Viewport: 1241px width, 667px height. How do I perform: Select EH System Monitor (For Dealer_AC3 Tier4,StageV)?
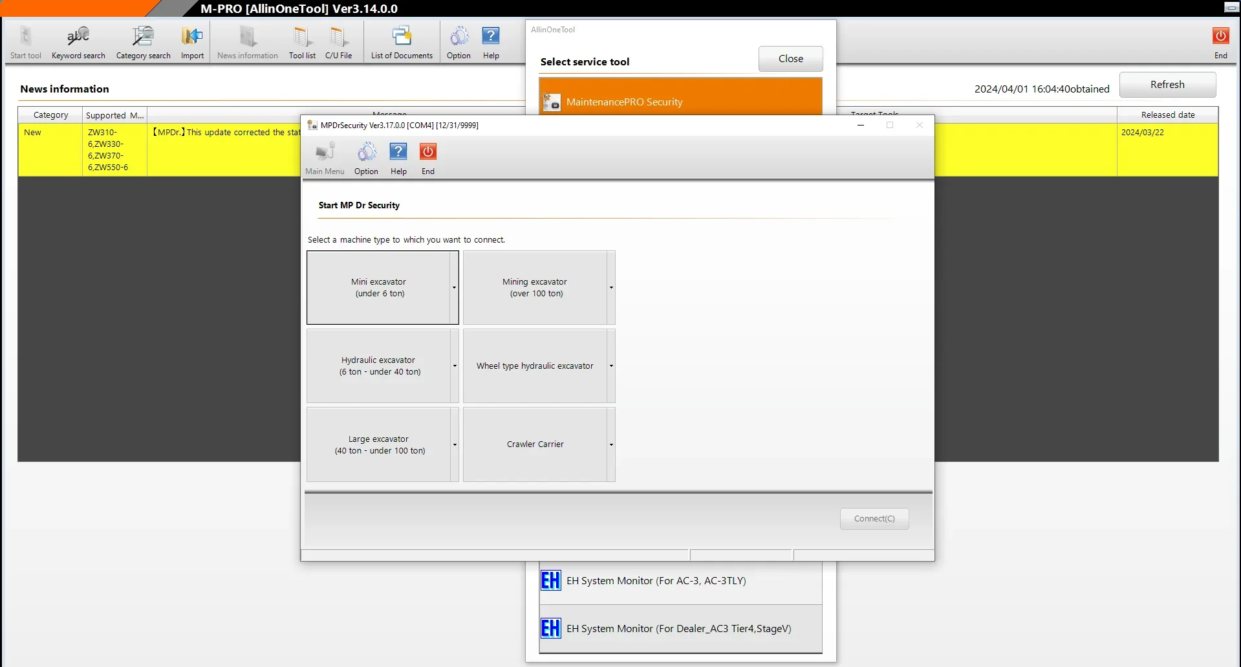pos(680,629)
